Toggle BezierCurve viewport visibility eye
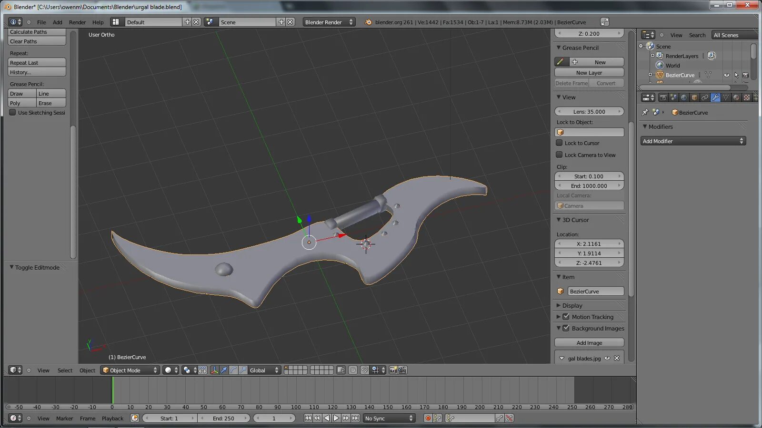Image resolution: width=762 pixels, height=428 pixels. 727,75
